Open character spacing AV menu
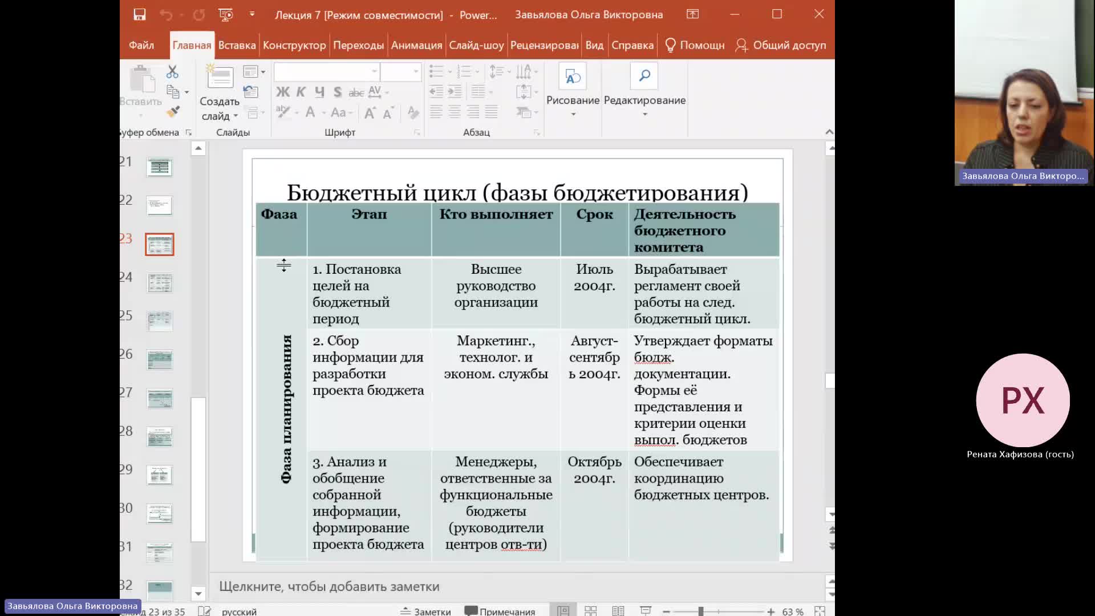The image size is (1095, 616). coord(378,92)
